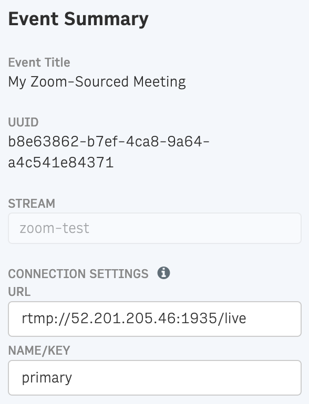Click the My Zoom-Sourced Meeting title
This screenshot has width=309, height=404.
coord(97,82)
